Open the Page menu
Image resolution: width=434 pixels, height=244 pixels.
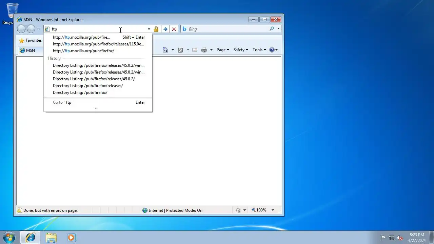click(223, 50)
